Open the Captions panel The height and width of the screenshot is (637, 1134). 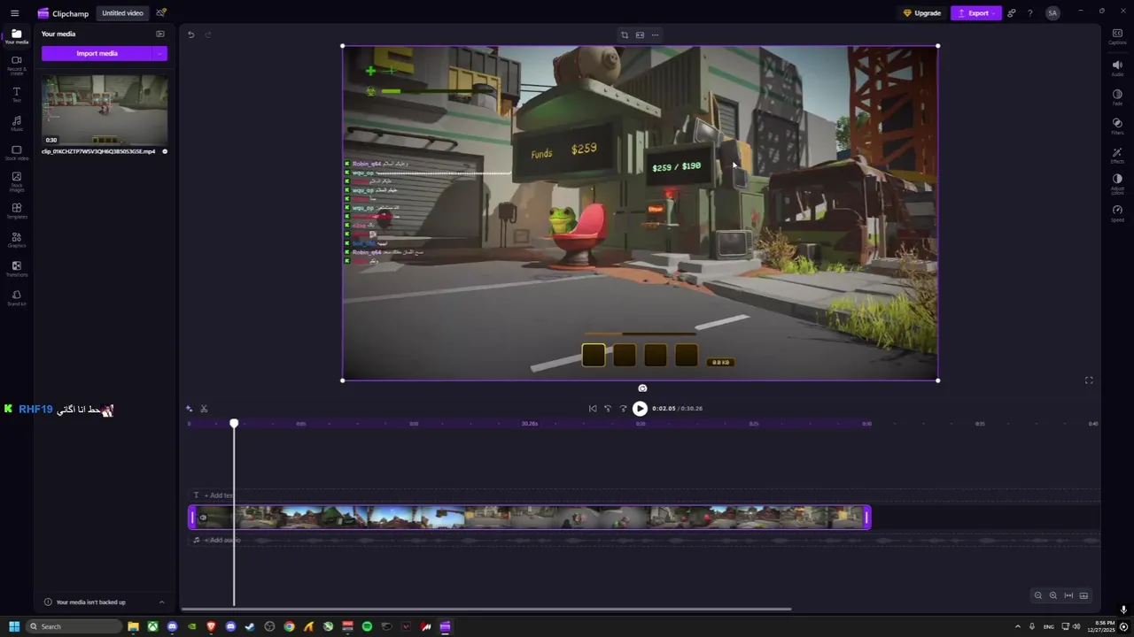click(x=1117, y=36)
